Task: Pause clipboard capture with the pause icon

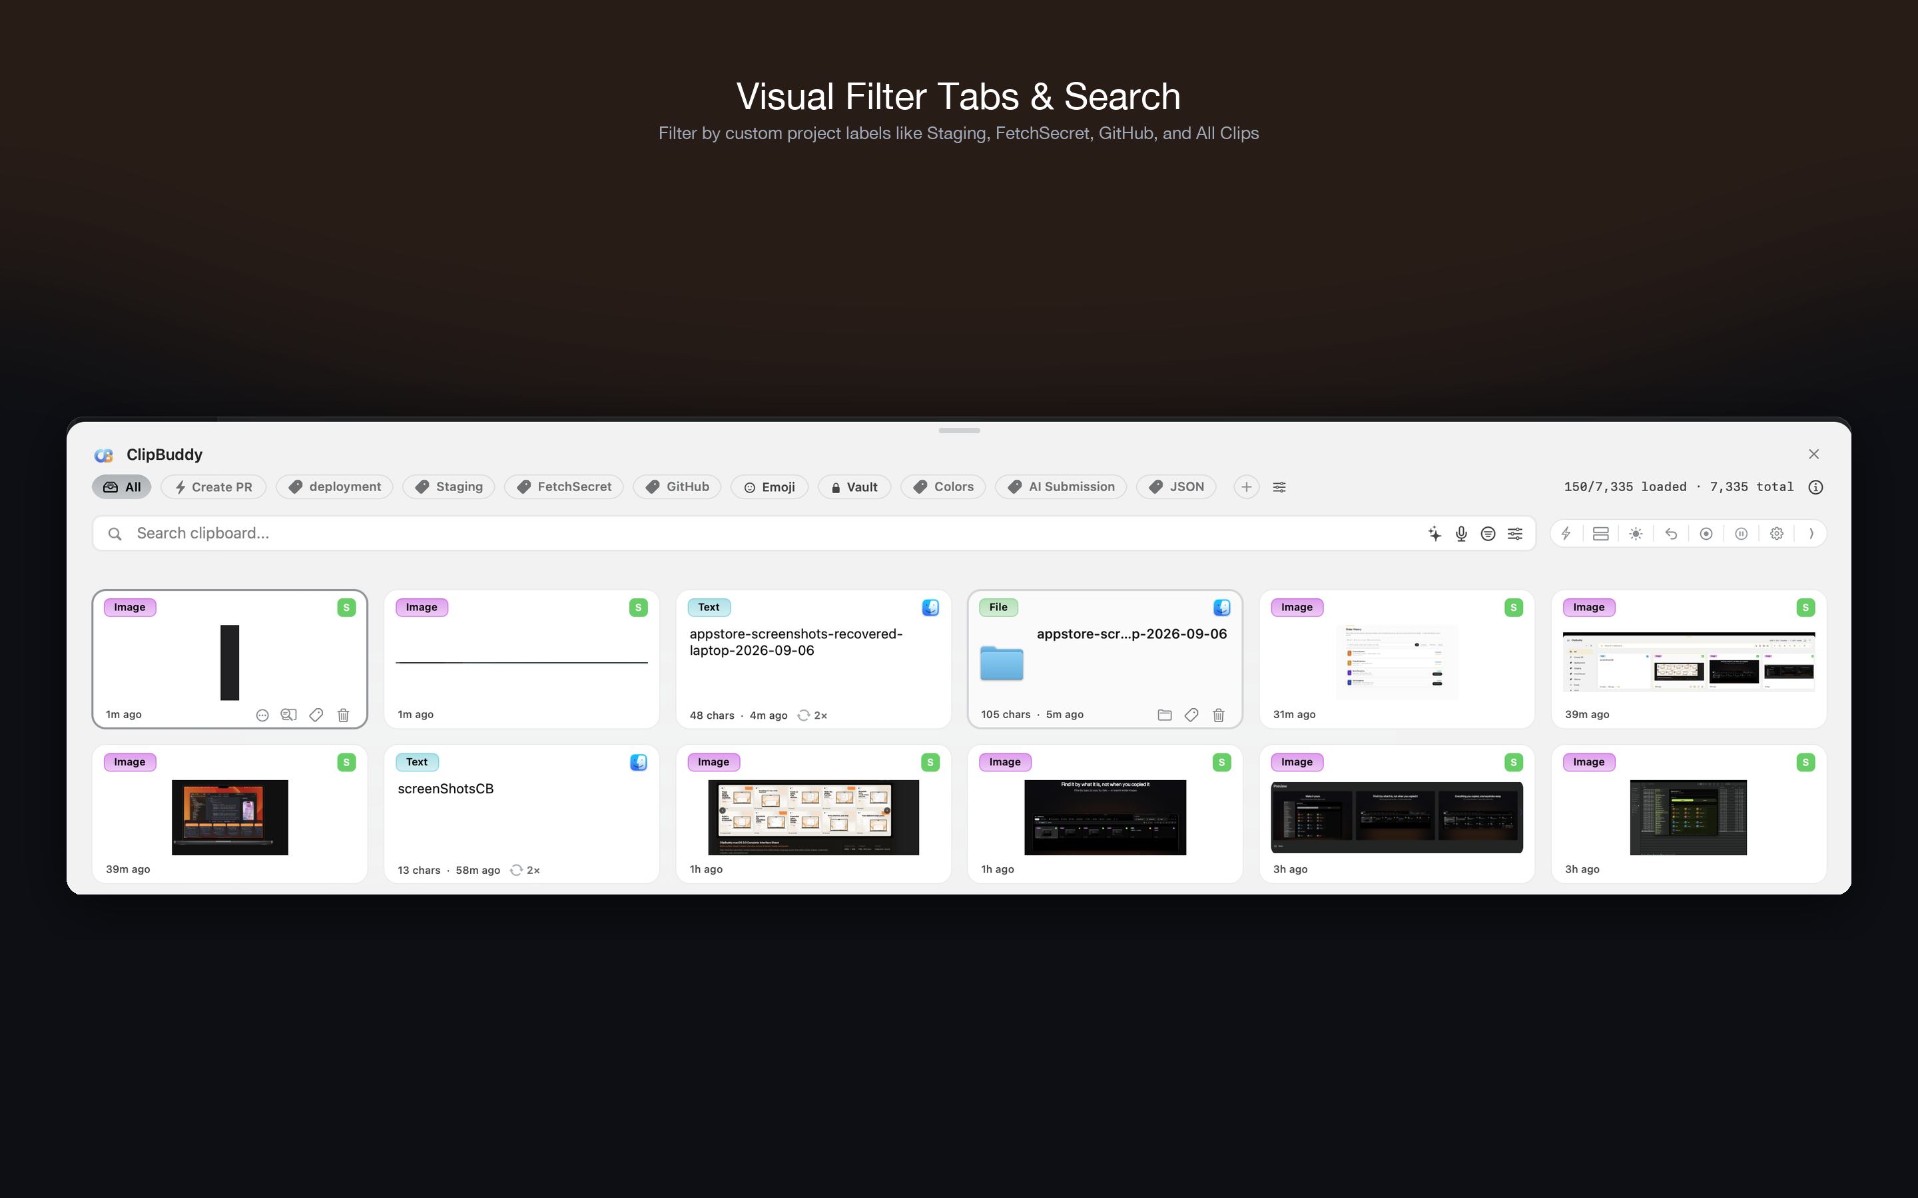Action: [1742, 534]
